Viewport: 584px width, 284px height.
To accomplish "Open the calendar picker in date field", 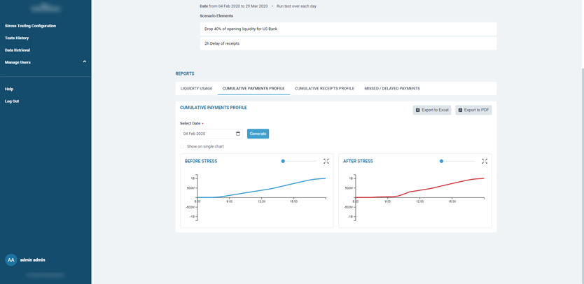I will point(238,134).
